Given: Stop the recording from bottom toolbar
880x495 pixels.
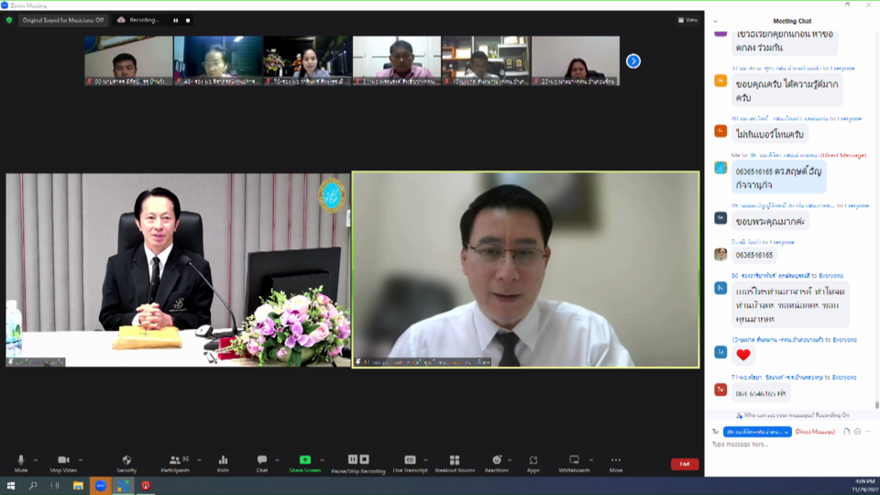Looking at the screenshot, I should [x=365, y=459].
